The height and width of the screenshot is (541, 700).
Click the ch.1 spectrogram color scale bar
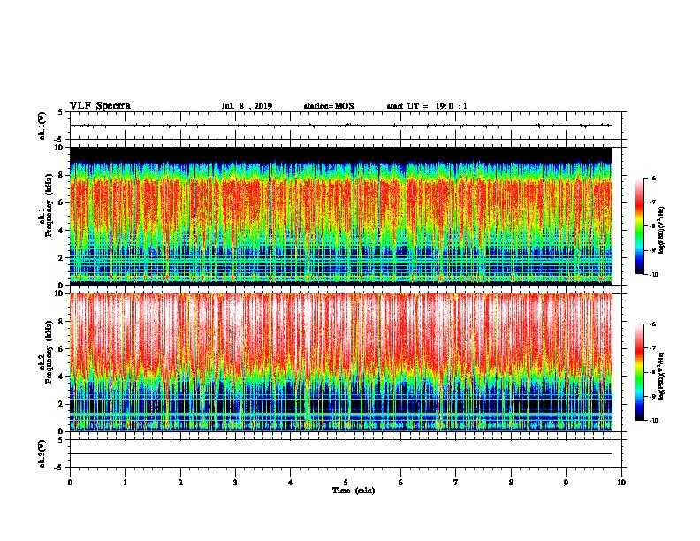click(x=640, y=226)
